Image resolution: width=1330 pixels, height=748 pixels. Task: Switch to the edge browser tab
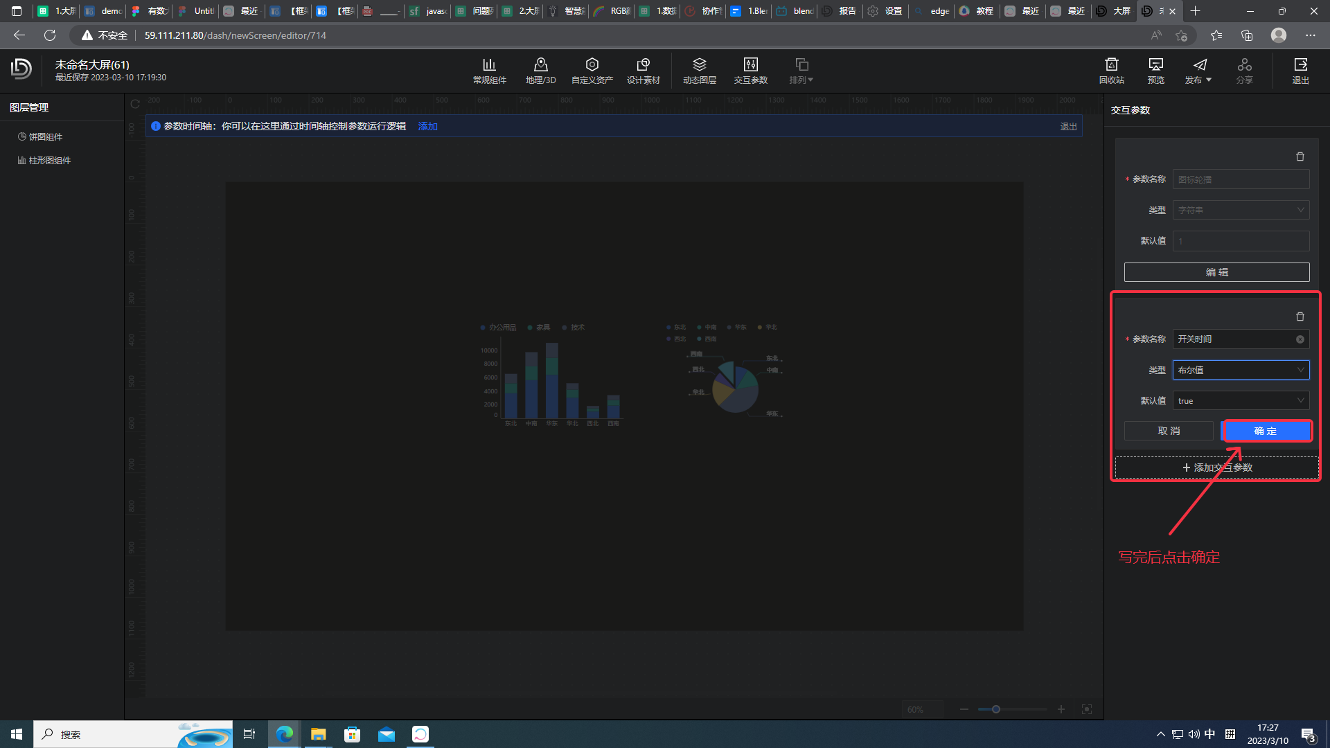[x=932, y=11]
